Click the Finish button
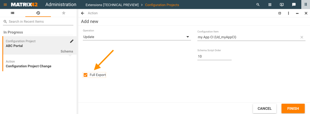The image size is (310, 114). tap(293, 108)
